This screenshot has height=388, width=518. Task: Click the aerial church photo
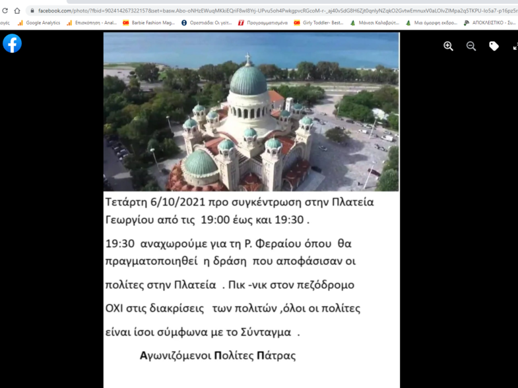251,112
